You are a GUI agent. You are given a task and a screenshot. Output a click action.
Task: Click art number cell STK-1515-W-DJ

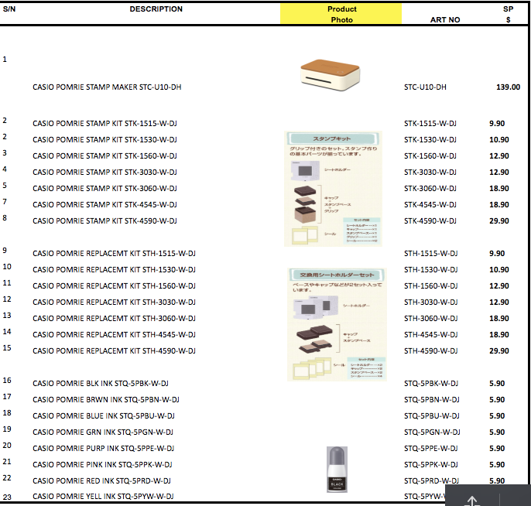(430, 123)
